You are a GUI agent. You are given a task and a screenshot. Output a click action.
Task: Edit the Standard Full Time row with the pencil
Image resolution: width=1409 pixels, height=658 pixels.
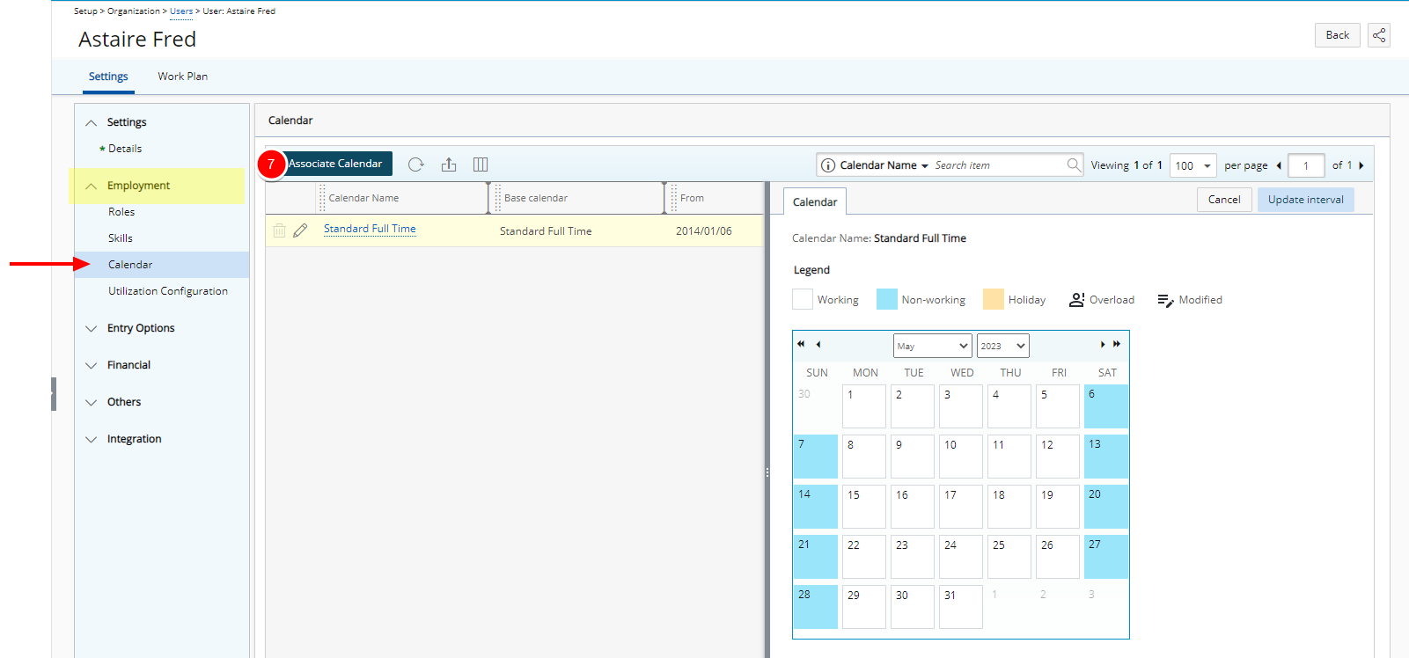click(x=300, y=230)
